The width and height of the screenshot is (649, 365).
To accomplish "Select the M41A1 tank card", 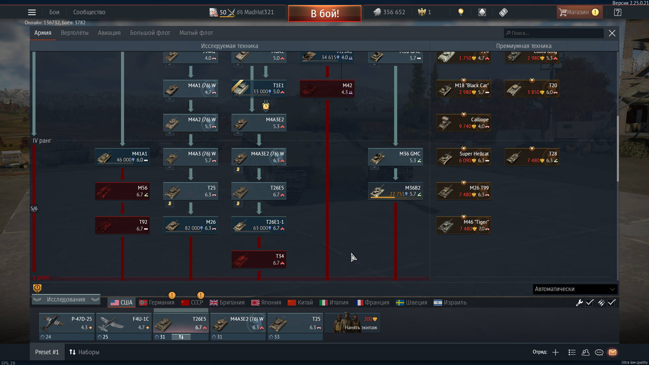I will (x=122, y=157).
